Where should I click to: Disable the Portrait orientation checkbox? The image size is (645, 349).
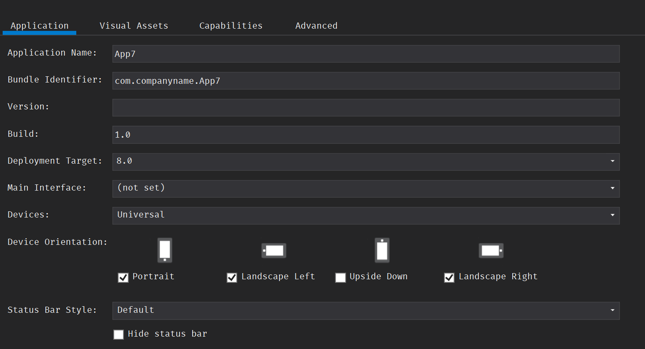pos(123,278)
